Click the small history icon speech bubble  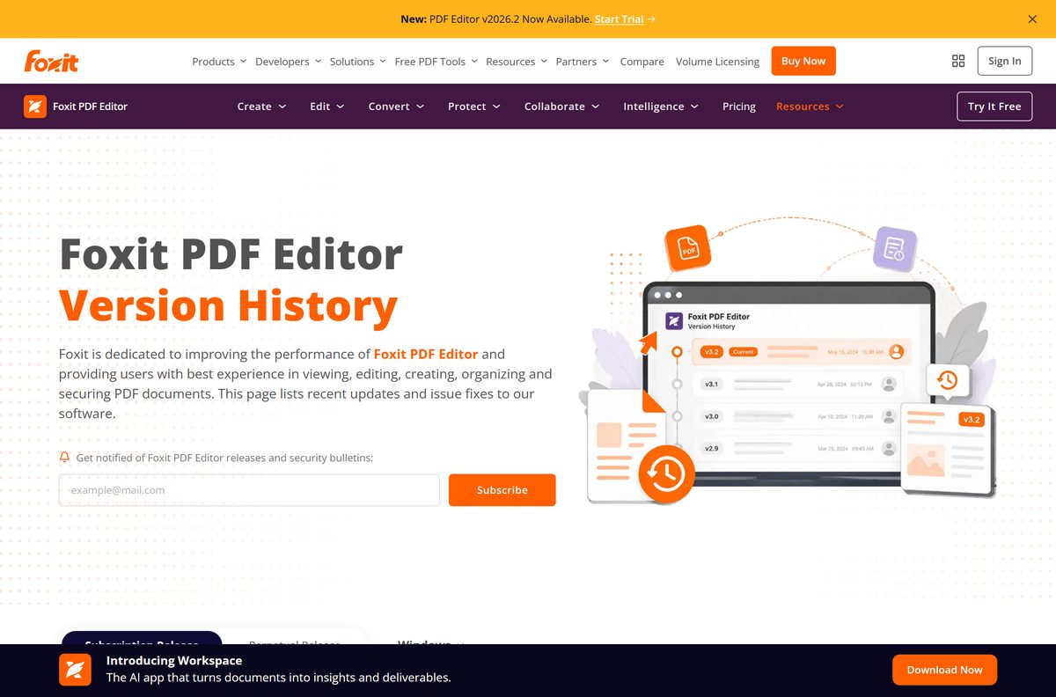[947, 381]
